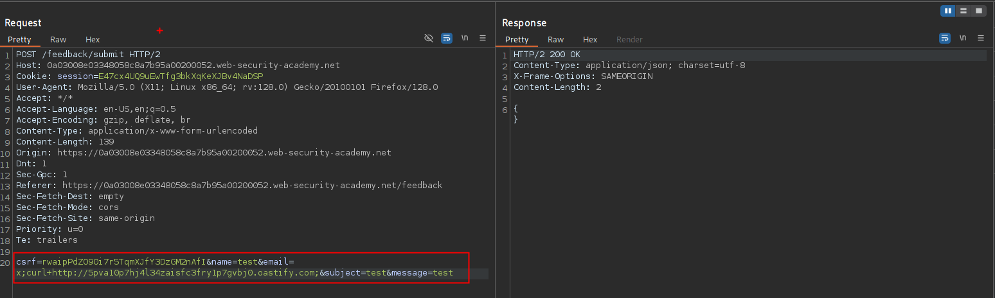Select the Request Pretty tab
The height and width of the screenshot is (298, 995).
(19, 40)
